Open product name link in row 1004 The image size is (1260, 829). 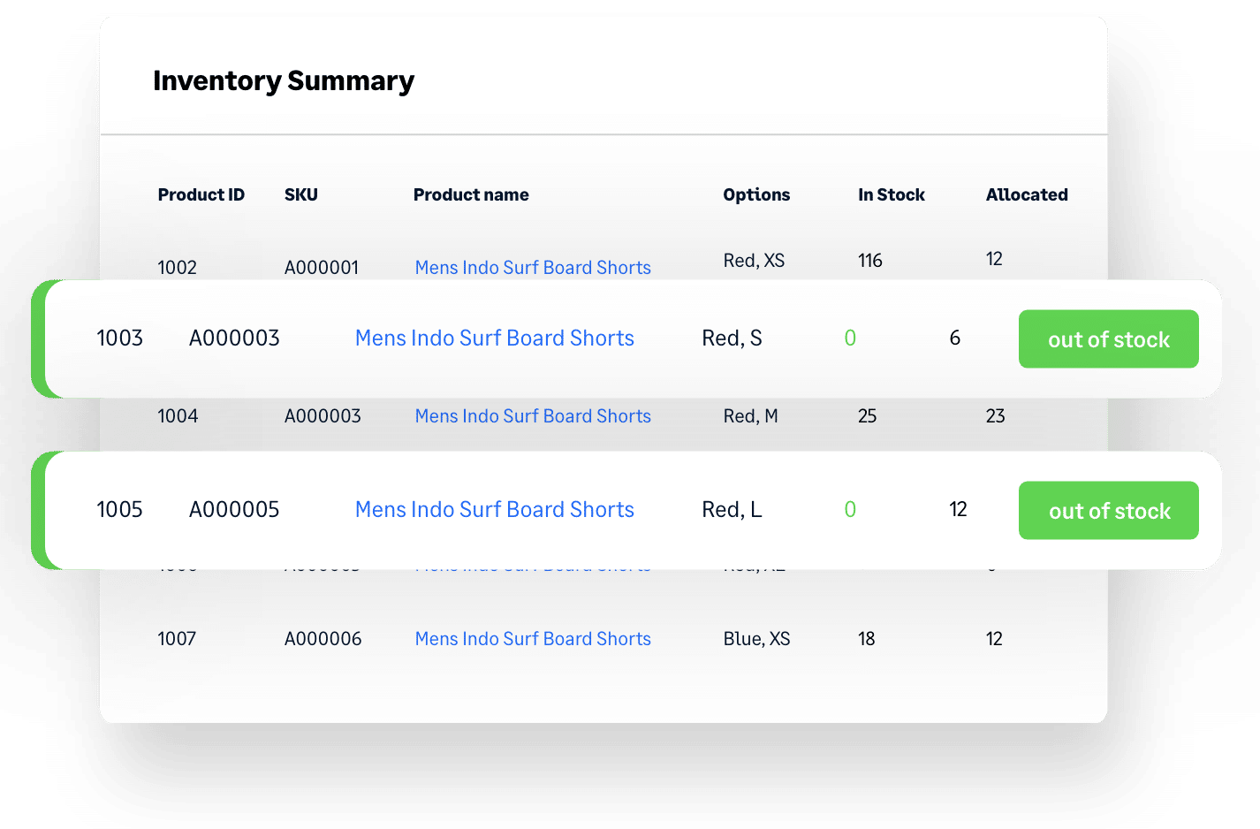click(x=533, y=416)
